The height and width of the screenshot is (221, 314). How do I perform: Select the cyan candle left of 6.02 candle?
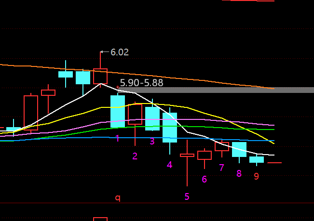click(83, 78)
